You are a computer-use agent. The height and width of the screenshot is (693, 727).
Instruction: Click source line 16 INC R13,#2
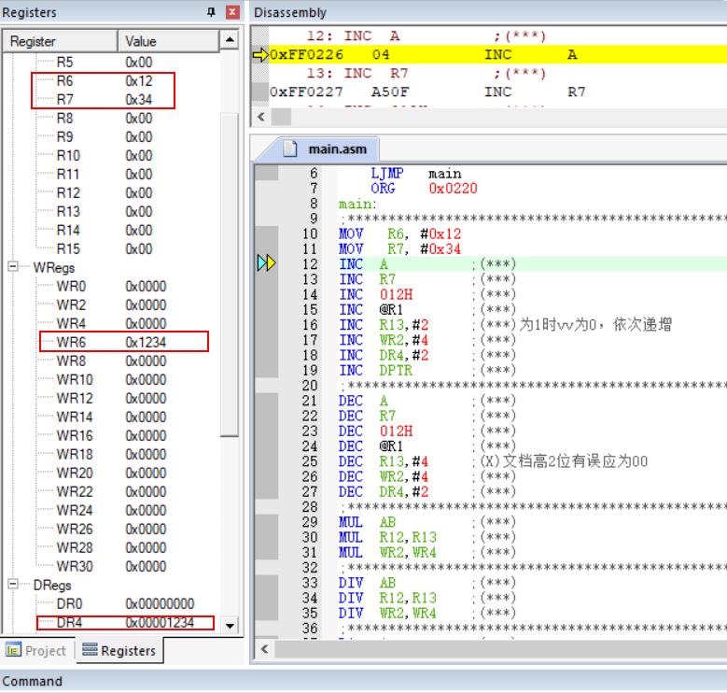(384, 325)
